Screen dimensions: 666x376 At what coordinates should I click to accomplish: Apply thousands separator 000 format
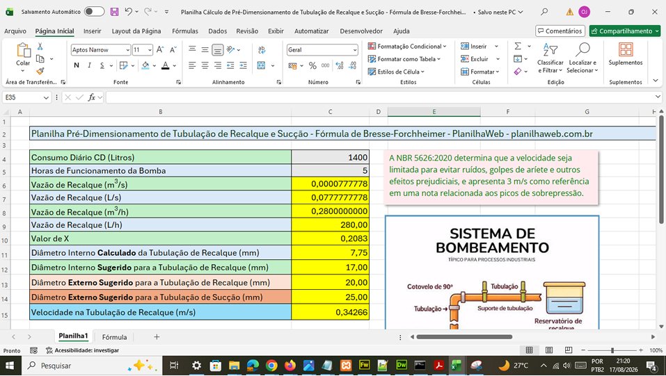pyautogui.click(x=326, y=65)
